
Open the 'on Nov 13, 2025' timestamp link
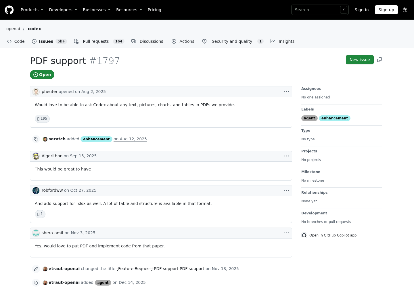tap(222, 269)
